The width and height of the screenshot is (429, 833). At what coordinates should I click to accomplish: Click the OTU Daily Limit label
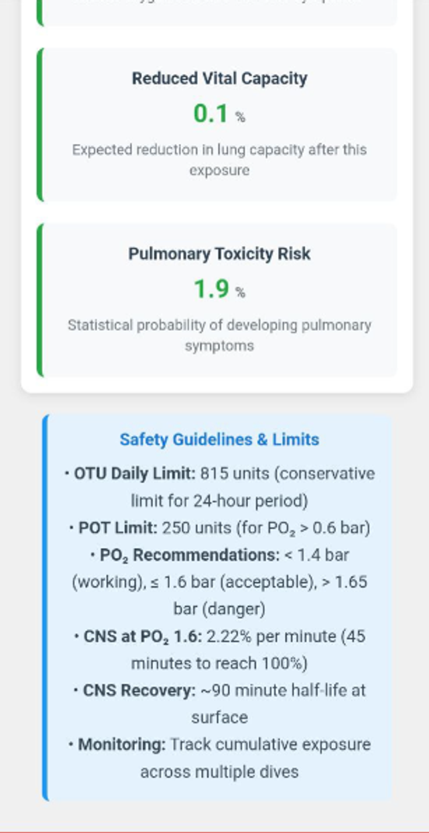(x=134, y=474)
